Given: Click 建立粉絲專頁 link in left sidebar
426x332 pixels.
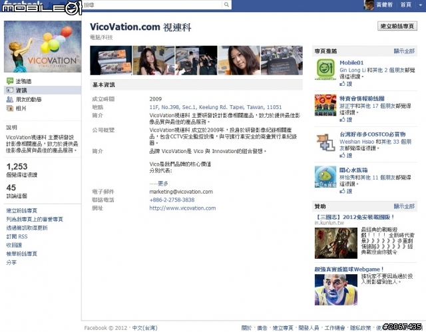Looking at the screenshot, I should click(x=22, y=211).
